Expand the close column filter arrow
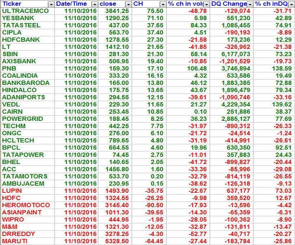The height and width of the screenshot is (245, 295). point(128,4)
